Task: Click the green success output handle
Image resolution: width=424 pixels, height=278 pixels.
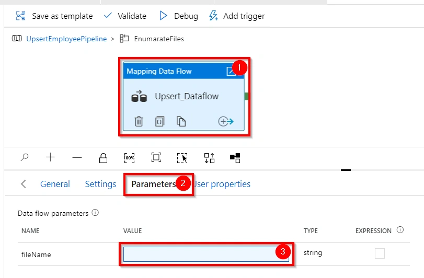Action: (246, 96)
